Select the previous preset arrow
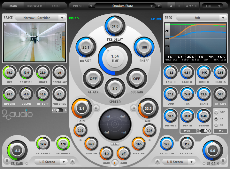230x169 pixels. [91, 6]
